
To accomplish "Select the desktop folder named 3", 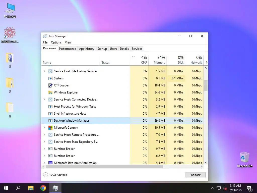I will (x=10, y=60).
